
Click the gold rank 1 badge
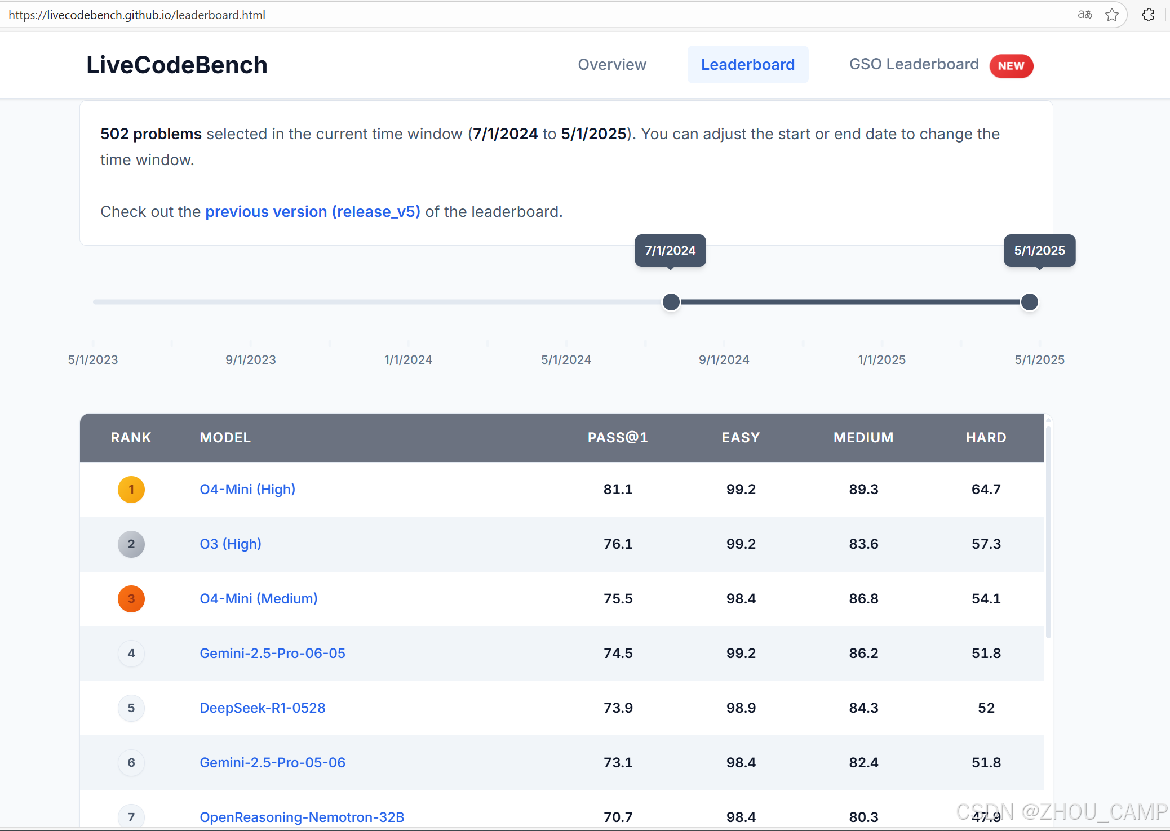pos(131,490)
